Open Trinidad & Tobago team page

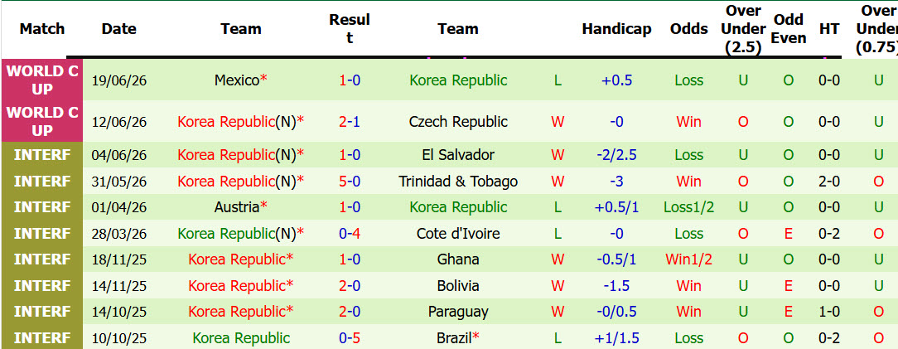click(458, 181)
